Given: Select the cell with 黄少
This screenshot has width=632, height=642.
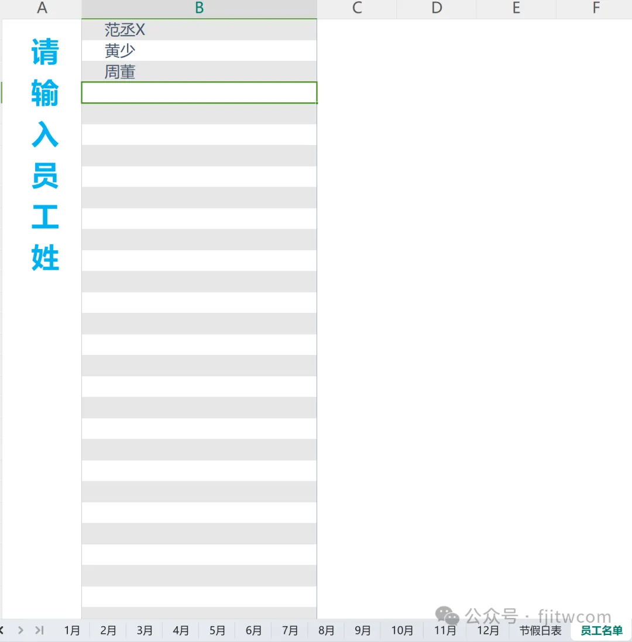Looking at the screenshot, I should 199,51.
